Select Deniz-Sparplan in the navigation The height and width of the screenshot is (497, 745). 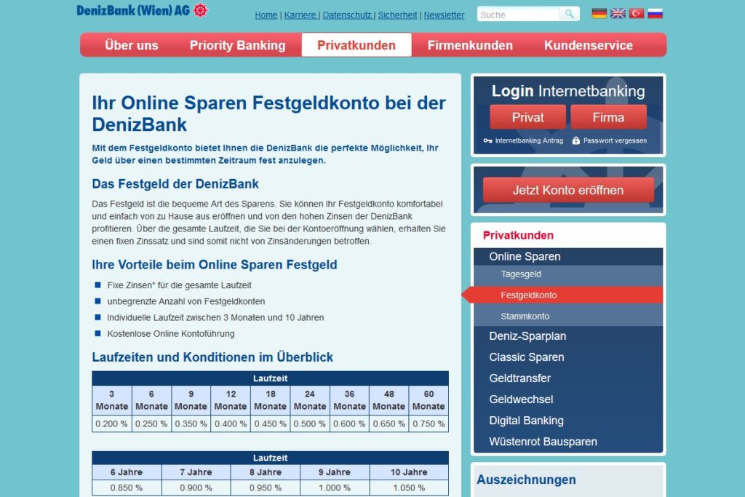click(x=528, y=336)
